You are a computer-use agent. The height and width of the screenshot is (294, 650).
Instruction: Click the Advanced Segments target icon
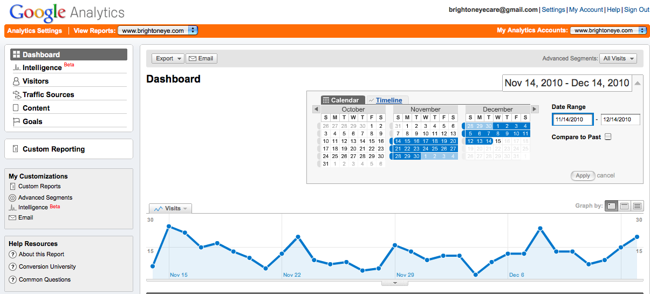(13, 197)
